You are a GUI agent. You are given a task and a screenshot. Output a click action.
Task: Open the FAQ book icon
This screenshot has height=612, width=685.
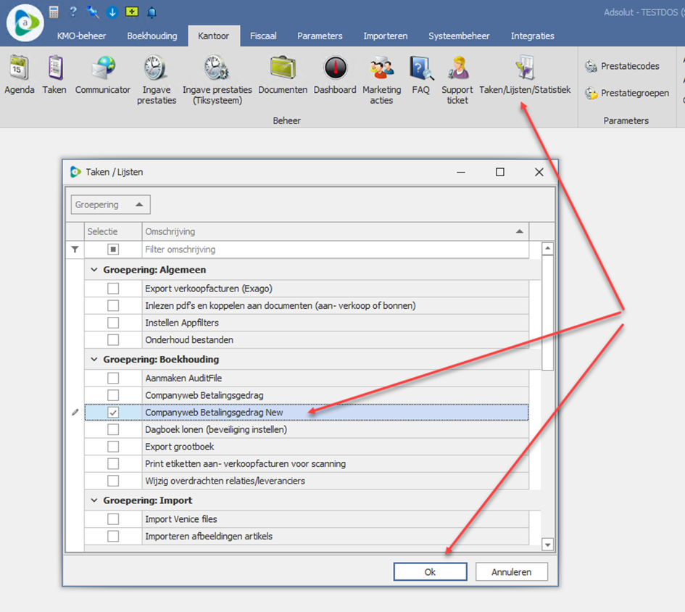tap(421, 67)
